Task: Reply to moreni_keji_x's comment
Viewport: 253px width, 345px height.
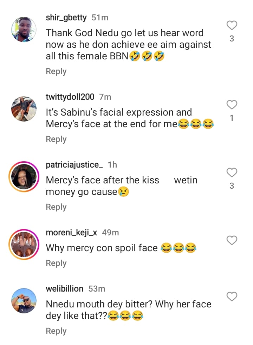Action: coord(56,263)
